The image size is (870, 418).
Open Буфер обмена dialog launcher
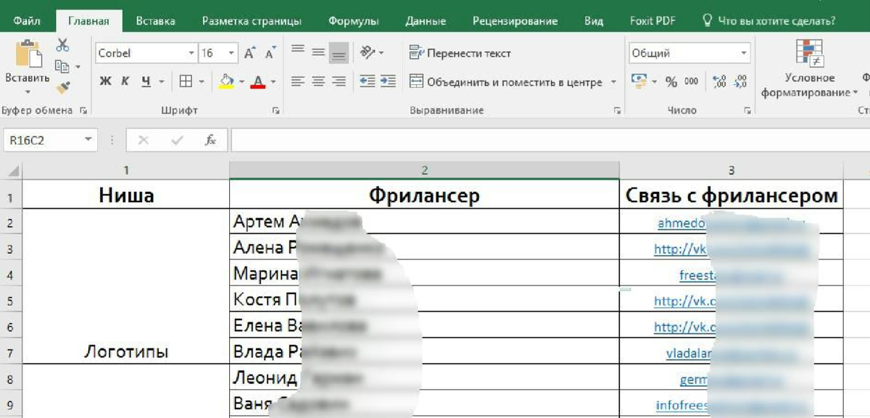83,111
